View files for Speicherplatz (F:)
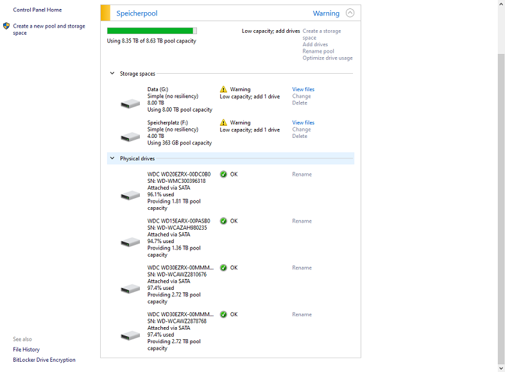 [x=303, y=123]
